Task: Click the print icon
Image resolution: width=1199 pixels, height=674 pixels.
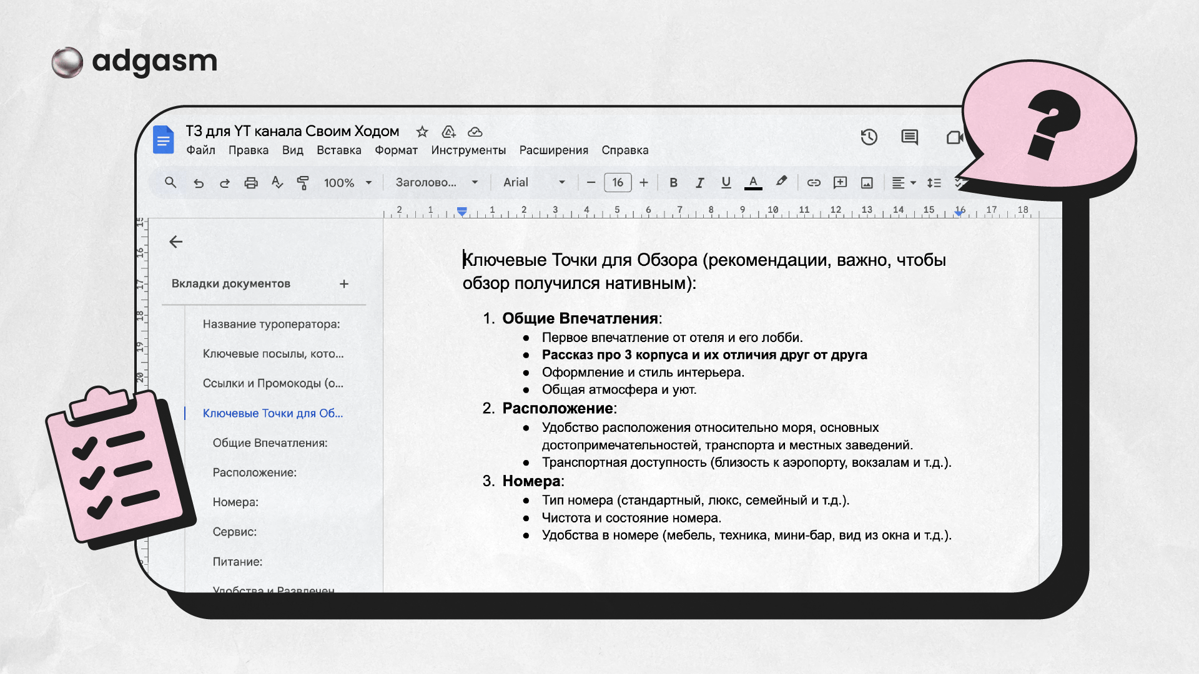Action: [x=251, y=183]
